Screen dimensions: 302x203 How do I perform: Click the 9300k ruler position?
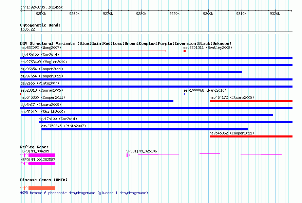tap(208, 14)
